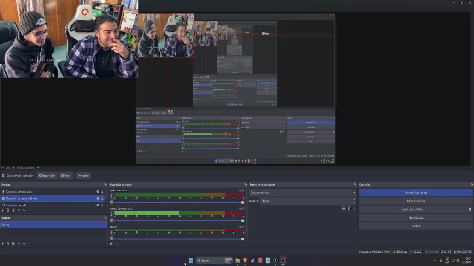Remove scene with Escenas trash icon
474x266 pixels.
[x=8, y=243]
